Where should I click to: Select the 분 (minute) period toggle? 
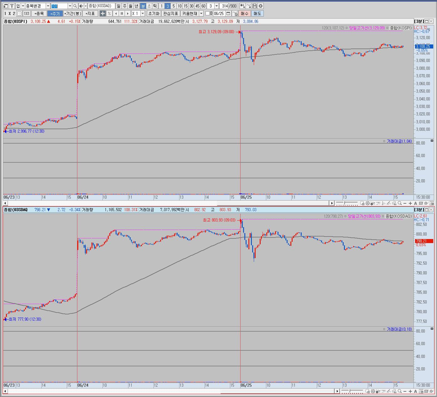click(143, 6)
